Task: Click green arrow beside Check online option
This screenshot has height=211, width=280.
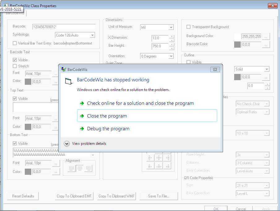Action: tap(82, 103)
